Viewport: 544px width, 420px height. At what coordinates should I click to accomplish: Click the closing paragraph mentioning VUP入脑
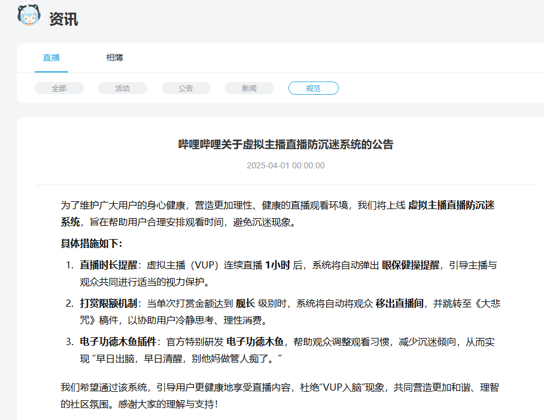279,395
